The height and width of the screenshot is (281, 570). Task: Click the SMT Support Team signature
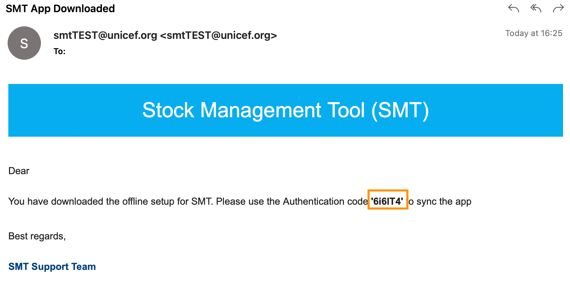(52, 266)
